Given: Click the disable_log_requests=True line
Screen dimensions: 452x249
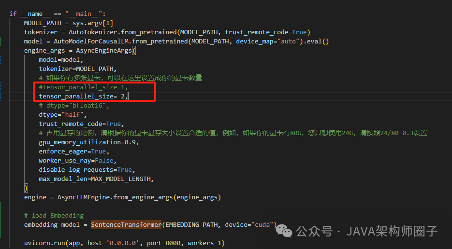Looking at the screenshot, I should point(87,170).
